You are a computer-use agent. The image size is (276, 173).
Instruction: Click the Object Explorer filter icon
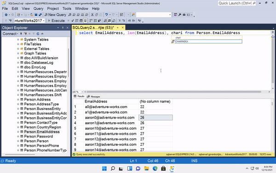click(34, 34)
